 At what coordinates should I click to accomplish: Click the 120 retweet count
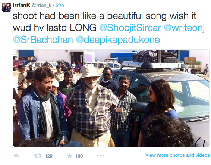click(x=48, y=156)
